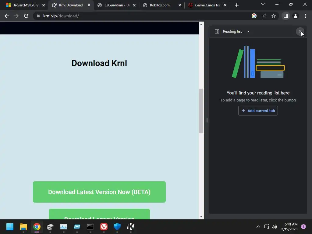Viewport: 312px width, 234px height.
Task: Open a new tab with the plus button
Action: [x=236, y=5]
